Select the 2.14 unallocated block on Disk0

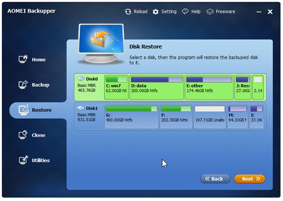[x=258, y=87]
